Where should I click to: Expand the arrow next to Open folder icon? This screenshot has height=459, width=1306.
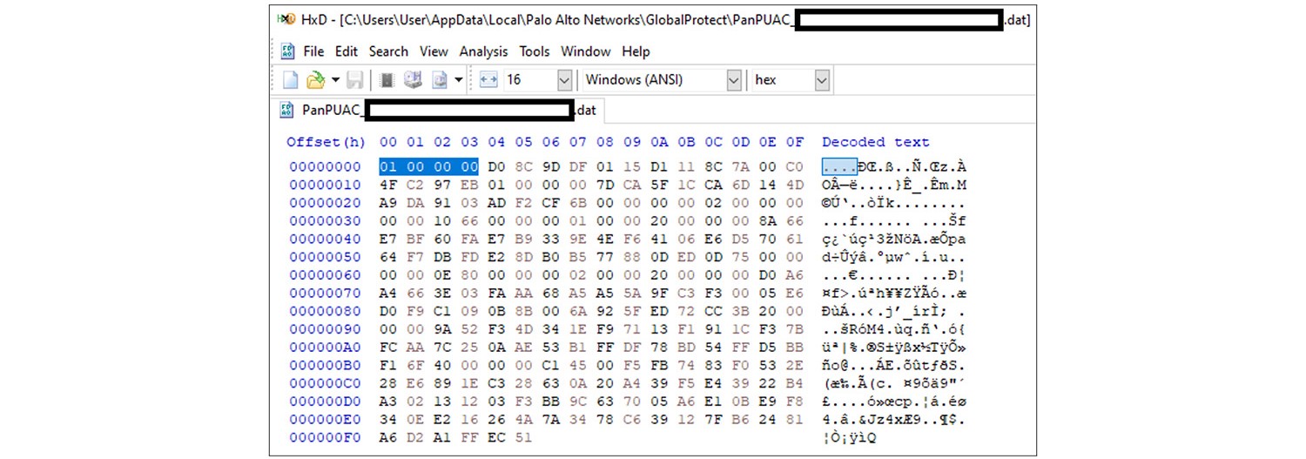pos(335,80)
